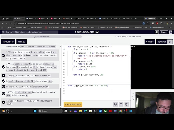174x130 pixels.
Task: Open the Chrome extensions puzzle icon
Action: coord(161,23)
